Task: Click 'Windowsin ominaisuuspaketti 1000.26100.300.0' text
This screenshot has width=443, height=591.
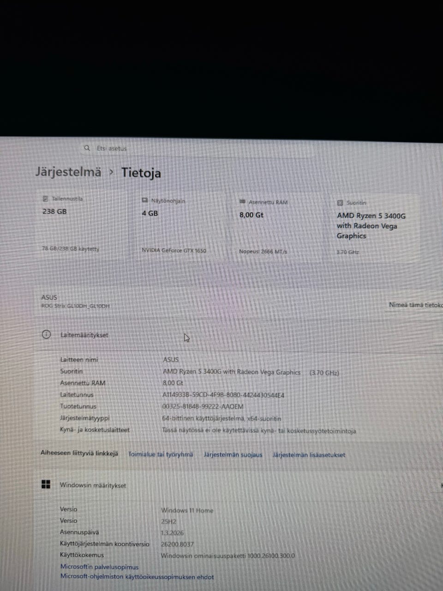Action: click(227, 555)
